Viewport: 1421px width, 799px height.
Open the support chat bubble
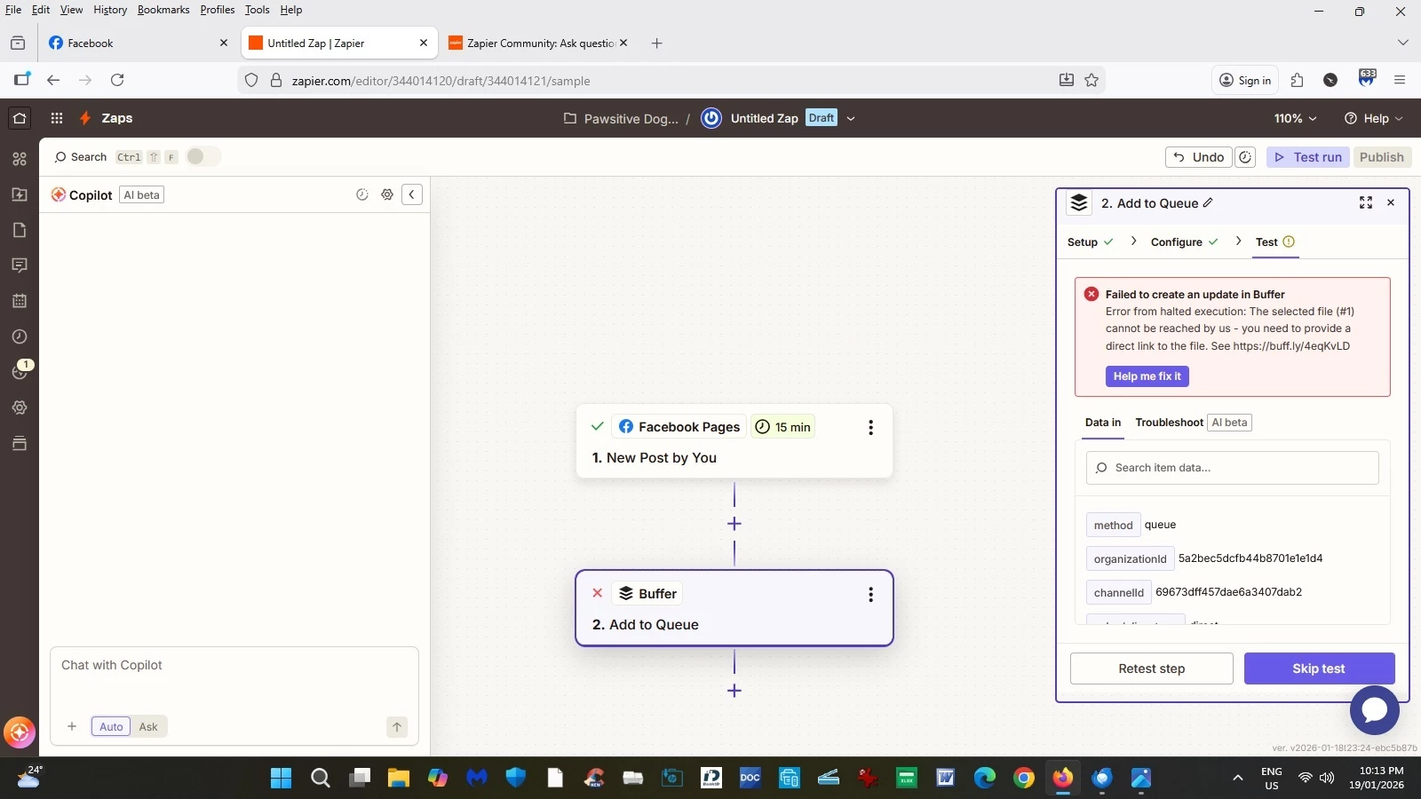coord(1374,709)
